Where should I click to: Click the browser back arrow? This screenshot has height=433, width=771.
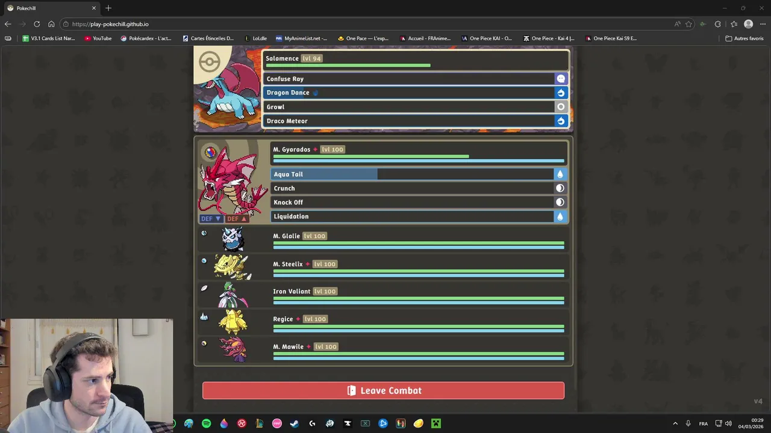point(8,24)
